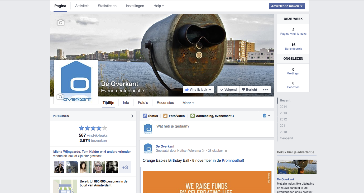
Task: Open the post-as identity selector dropdown
Action: click(x=266, y=116)
